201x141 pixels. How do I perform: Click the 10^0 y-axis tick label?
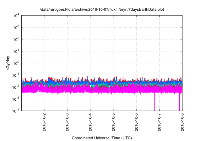[x=16, y=63]
